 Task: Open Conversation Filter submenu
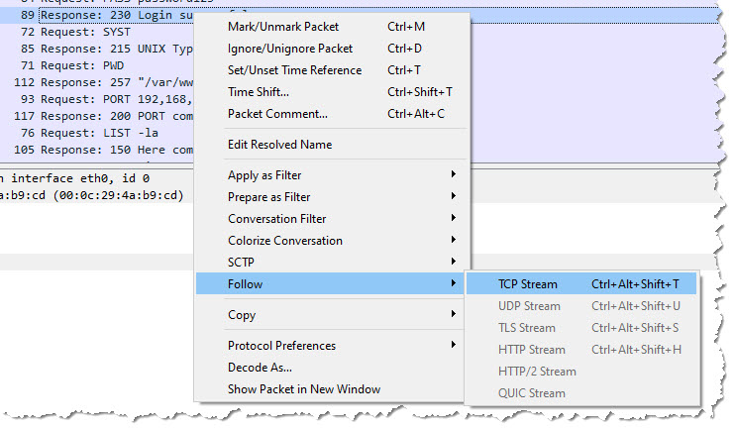(276, 219)
